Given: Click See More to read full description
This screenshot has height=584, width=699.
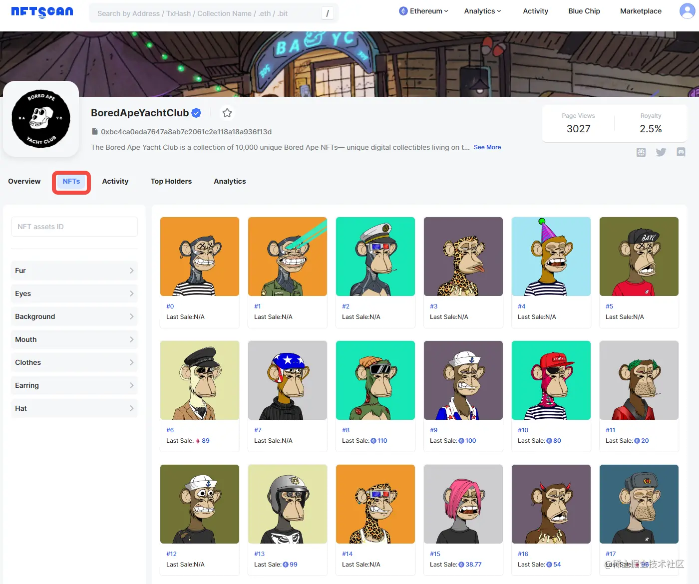Looking at the screenshot, I should pyautogui.click(x=487, y=147).
